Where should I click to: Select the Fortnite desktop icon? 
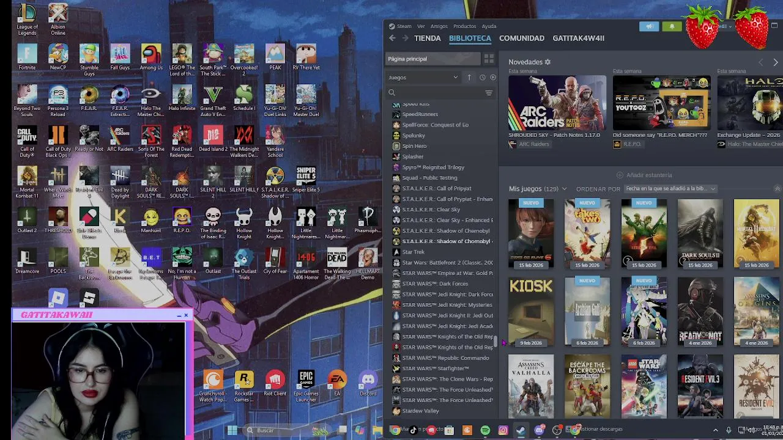tap(27, 57)
